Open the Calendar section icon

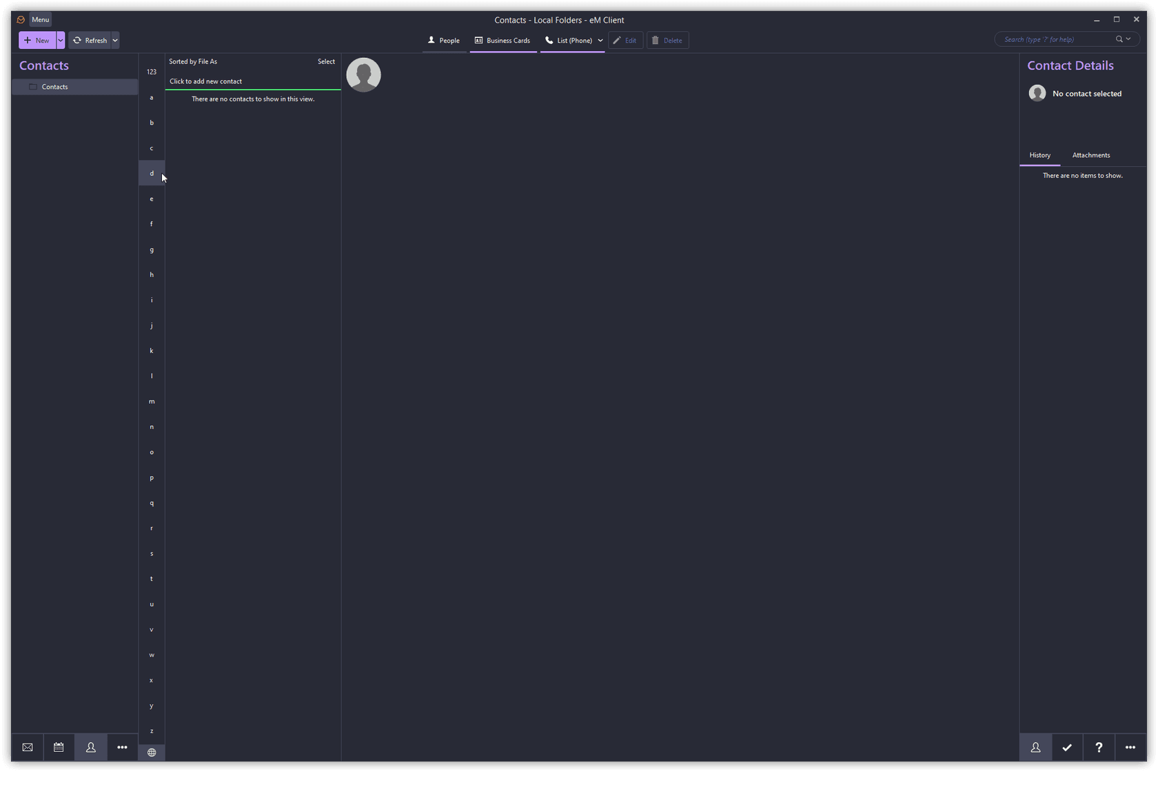(x=59, y=747)
